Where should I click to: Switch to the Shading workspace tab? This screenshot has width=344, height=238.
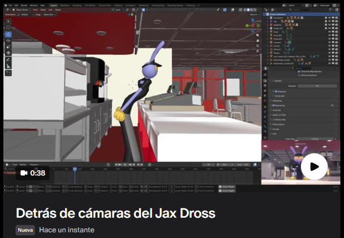[x=118, y=5]
